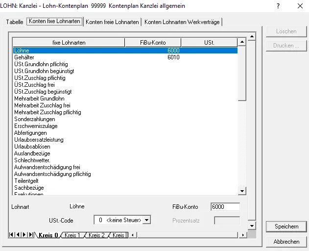This screenshot has height=251, width=309.
Task: Focus the FiBu-Konto input field
Action: pyautogui.click(x=225, y=206)
